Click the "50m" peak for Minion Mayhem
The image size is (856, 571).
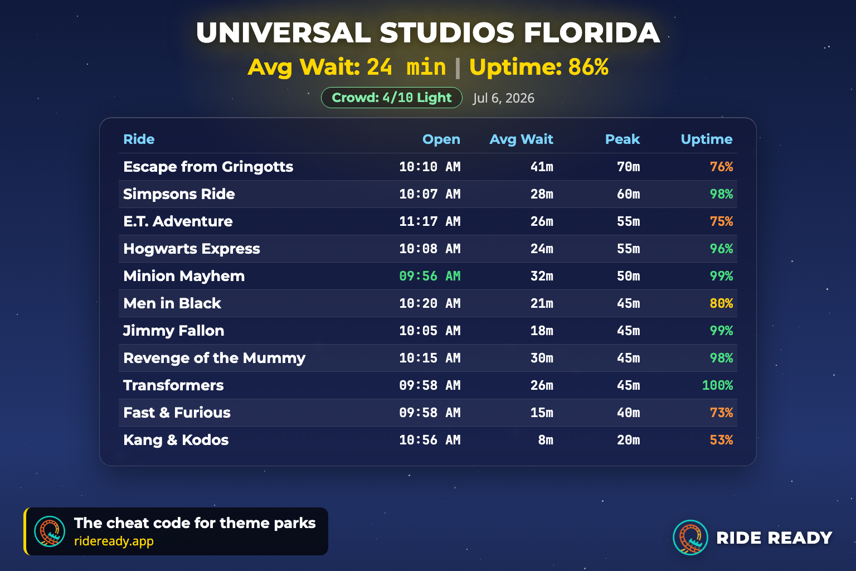pyautogui.click(x=628, y=276)
